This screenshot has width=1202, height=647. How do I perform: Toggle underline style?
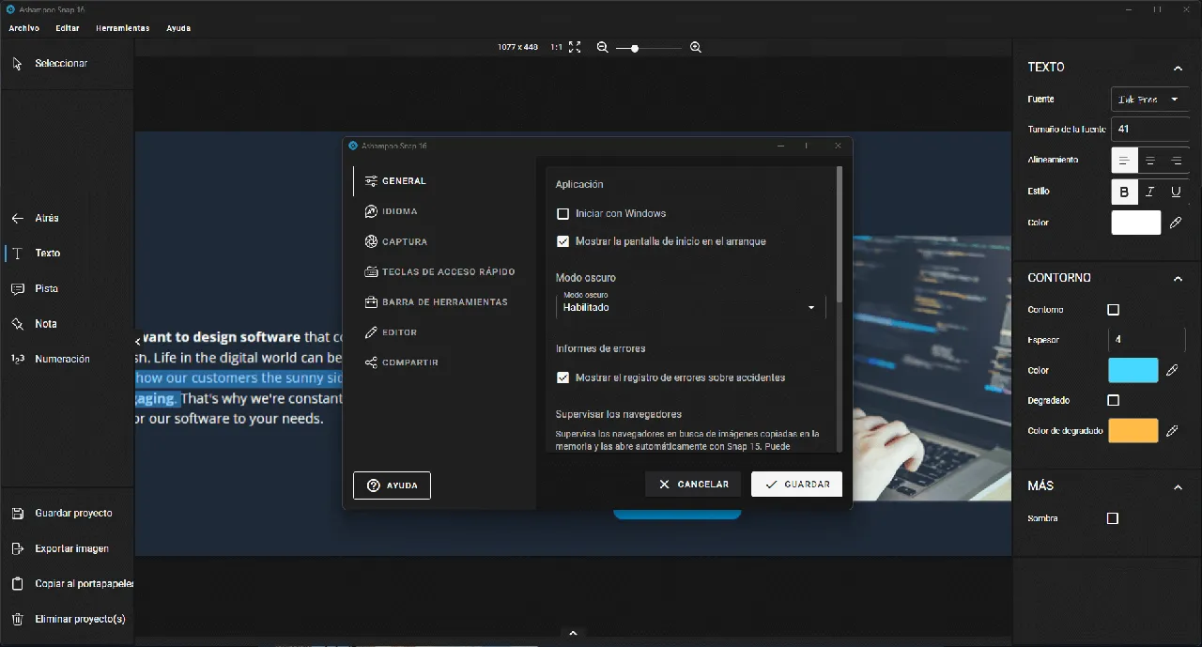(1177, 192)
